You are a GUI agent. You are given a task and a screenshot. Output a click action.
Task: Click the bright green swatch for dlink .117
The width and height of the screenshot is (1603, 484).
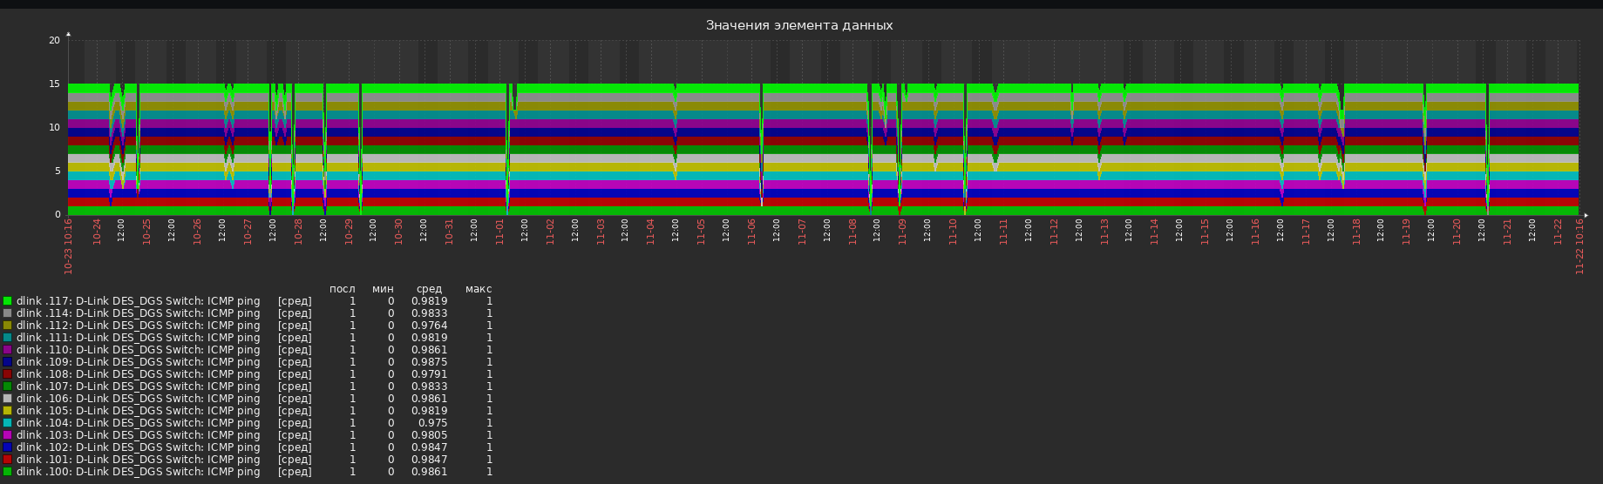(7, 301)
